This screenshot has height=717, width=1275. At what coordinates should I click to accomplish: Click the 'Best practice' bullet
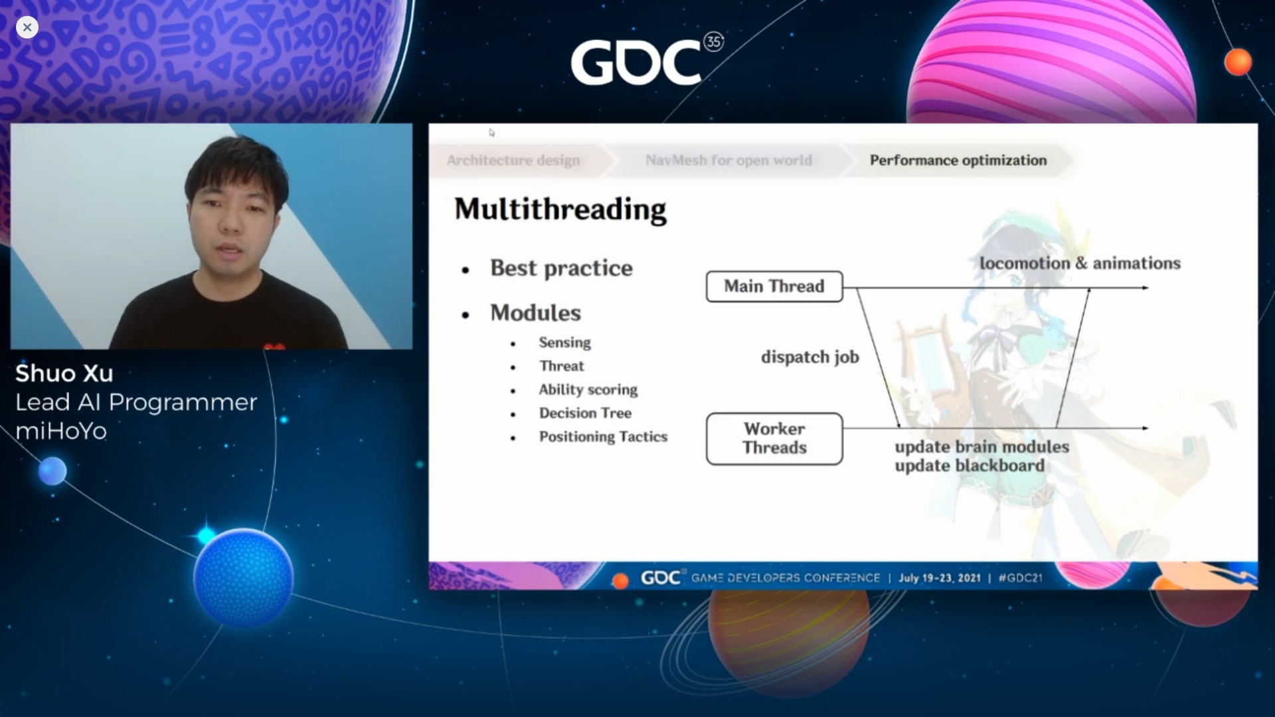point(561,268)
